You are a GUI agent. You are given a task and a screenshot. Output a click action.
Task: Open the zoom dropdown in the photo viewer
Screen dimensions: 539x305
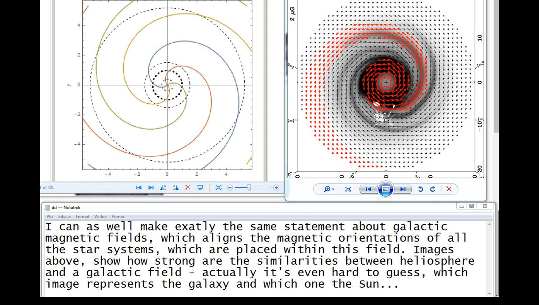tap(329, 189)
